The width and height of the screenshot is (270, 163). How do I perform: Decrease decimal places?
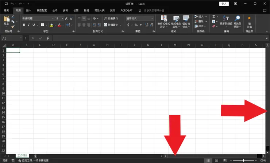[x=151, y=25]
